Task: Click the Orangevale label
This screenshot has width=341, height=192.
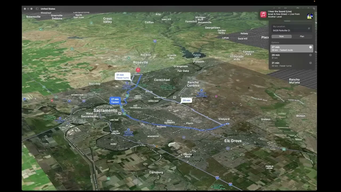Action: point(181,66)
